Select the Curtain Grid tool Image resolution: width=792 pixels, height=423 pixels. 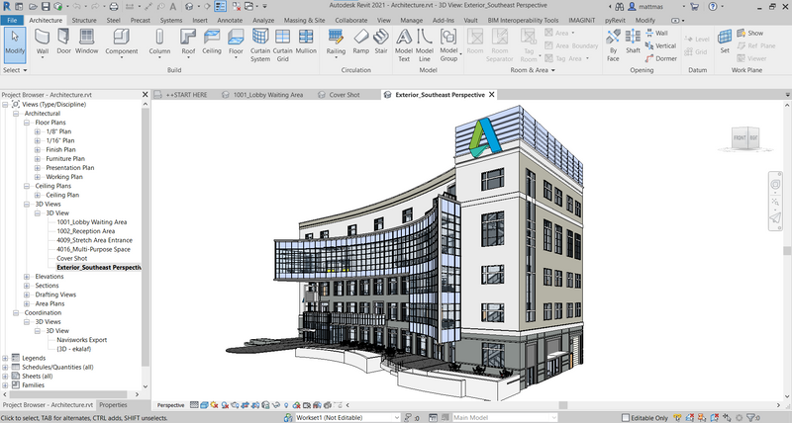click(283, 40)
